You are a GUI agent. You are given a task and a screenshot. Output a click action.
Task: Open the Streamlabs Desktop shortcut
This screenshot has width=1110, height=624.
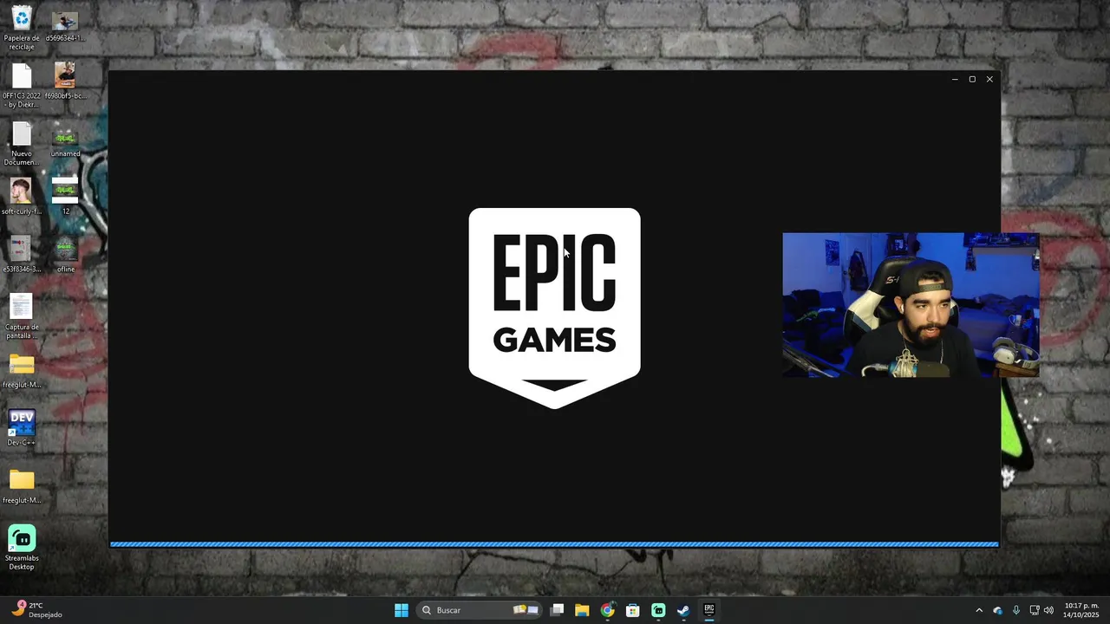[x=22, y=548]
